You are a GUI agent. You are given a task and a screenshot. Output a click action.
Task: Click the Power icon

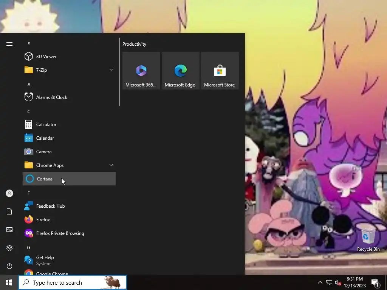9,266
